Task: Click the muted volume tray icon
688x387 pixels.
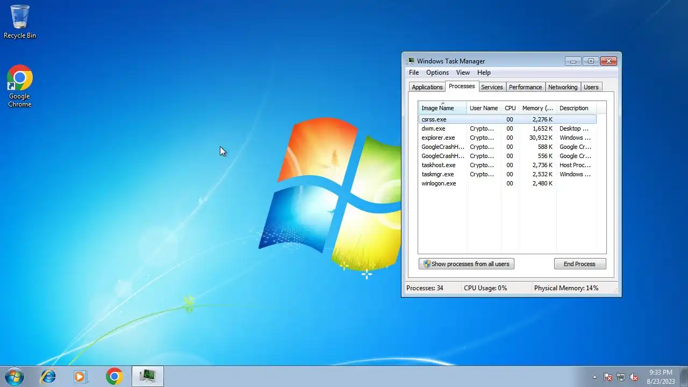Action: pos(634,377)
